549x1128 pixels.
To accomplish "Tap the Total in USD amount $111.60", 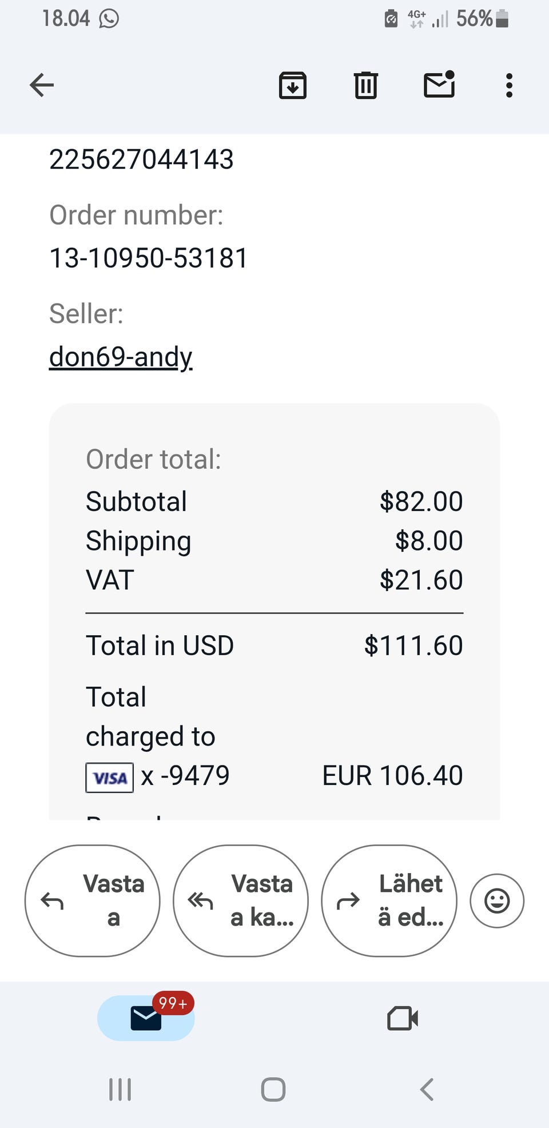I will (x=413, y=645).
